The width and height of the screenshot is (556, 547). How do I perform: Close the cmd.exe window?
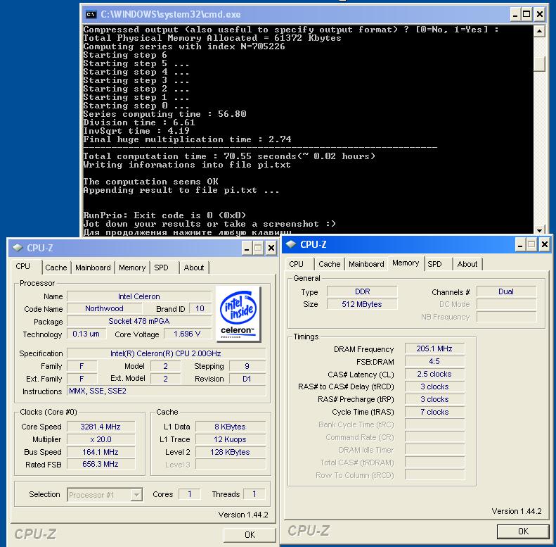(539, 15)
